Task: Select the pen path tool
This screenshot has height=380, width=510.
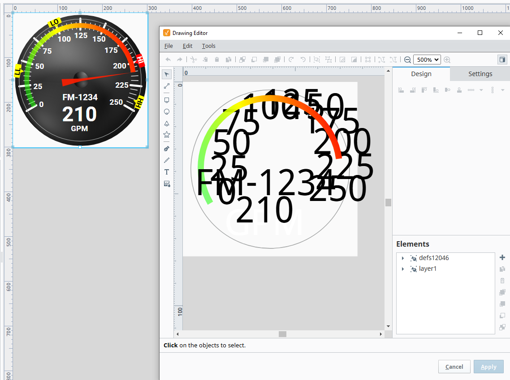Action: coord(167,149)
